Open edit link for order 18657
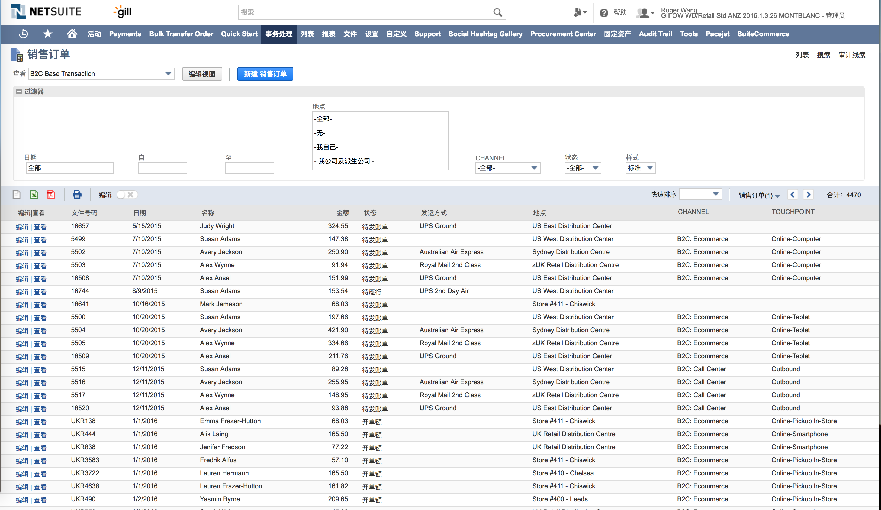Screen dimensions: 881x510 point(22,227)
